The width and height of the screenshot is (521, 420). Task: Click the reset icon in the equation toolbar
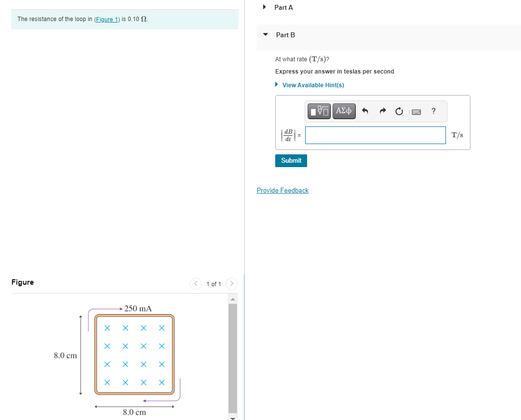coord(399,111)
